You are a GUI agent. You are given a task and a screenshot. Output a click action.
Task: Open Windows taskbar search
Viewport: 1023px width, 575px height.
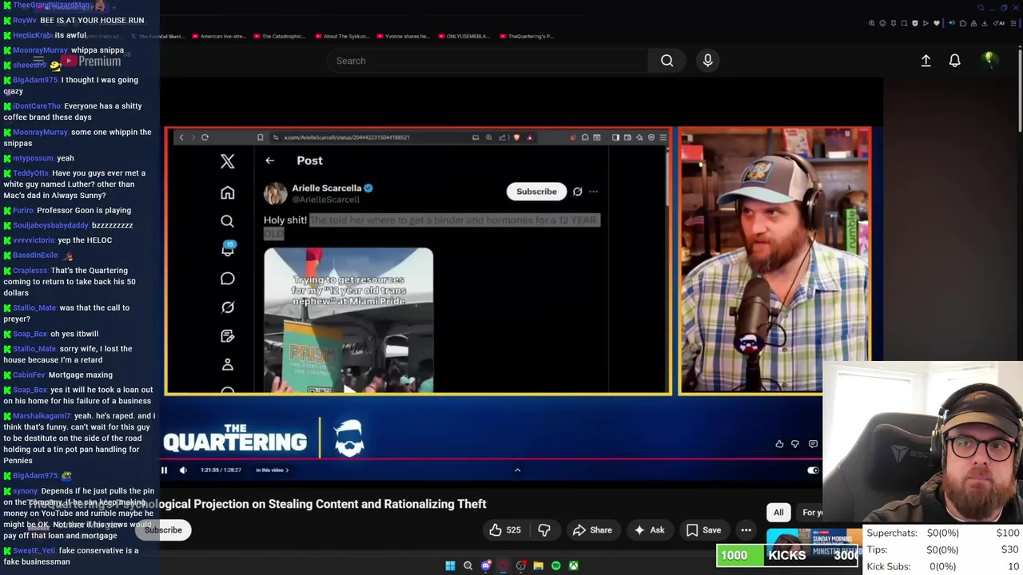pos(468,565)
